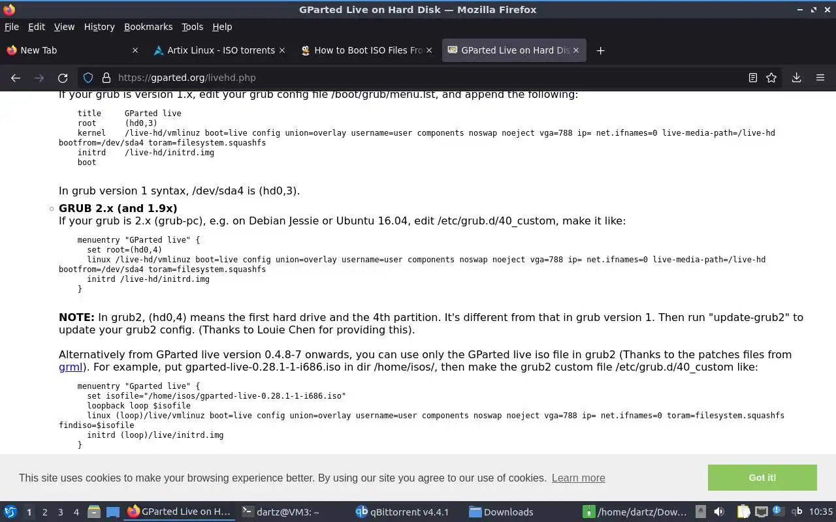Open the volume speaker tray icon
The width and height of the screenshot is (836, 522).
click(719, 512)
